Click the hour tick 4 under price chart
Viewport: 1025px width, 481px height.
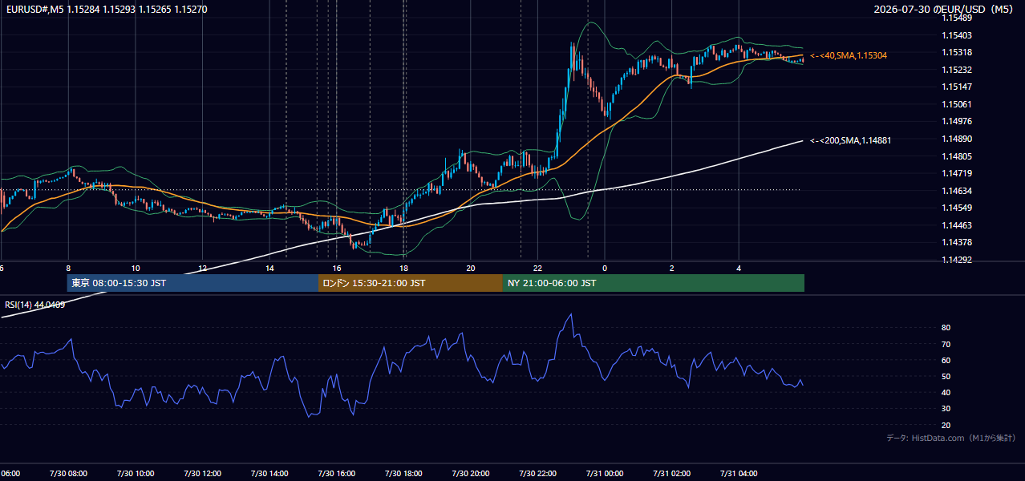click(739, 268)
